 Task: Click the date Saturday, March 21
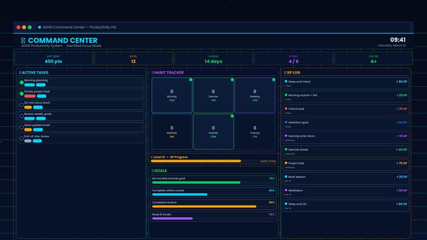tap(392, 46)
